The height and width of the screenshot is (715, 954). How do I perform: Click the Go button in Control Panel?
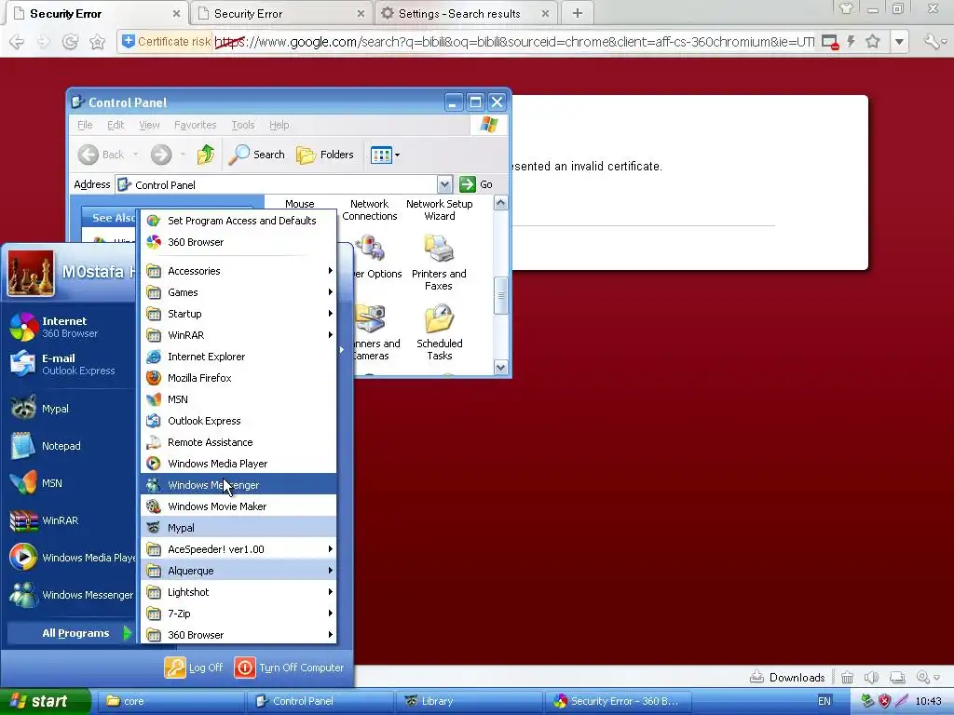[x=476, y=184]
